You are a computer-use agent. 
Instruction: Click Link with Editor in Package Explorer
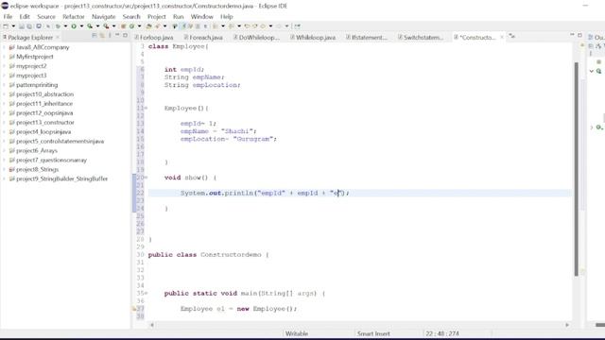(102, 36)
